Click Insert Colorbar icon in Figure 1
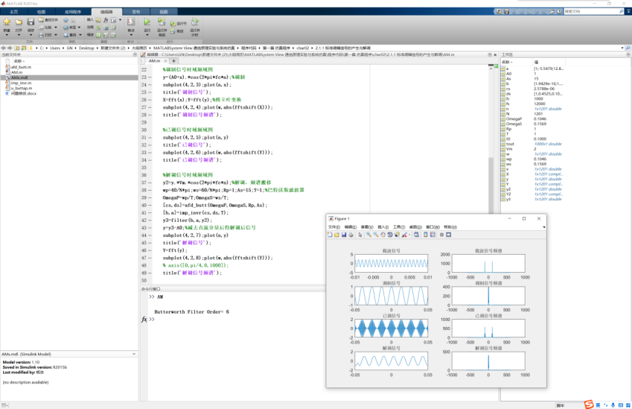 pos(426,235)
